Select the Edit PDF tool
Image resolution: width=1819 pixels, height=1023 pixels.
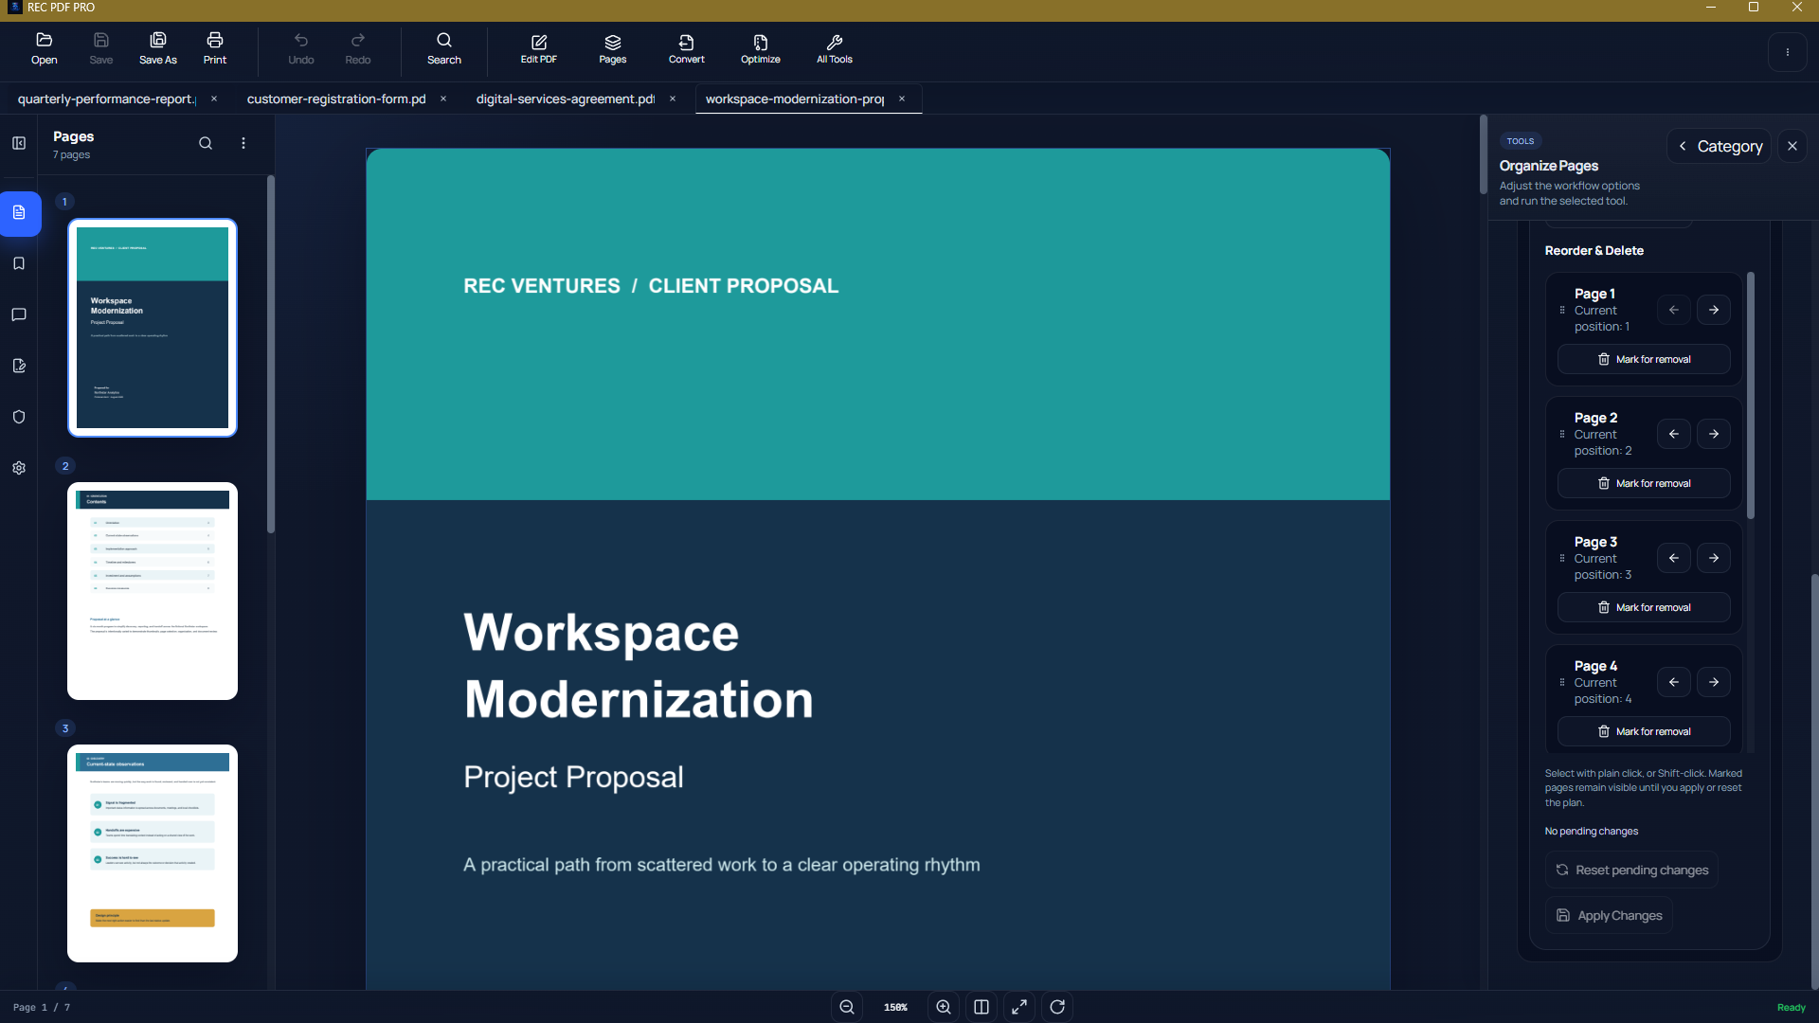[x=539, y=49]
